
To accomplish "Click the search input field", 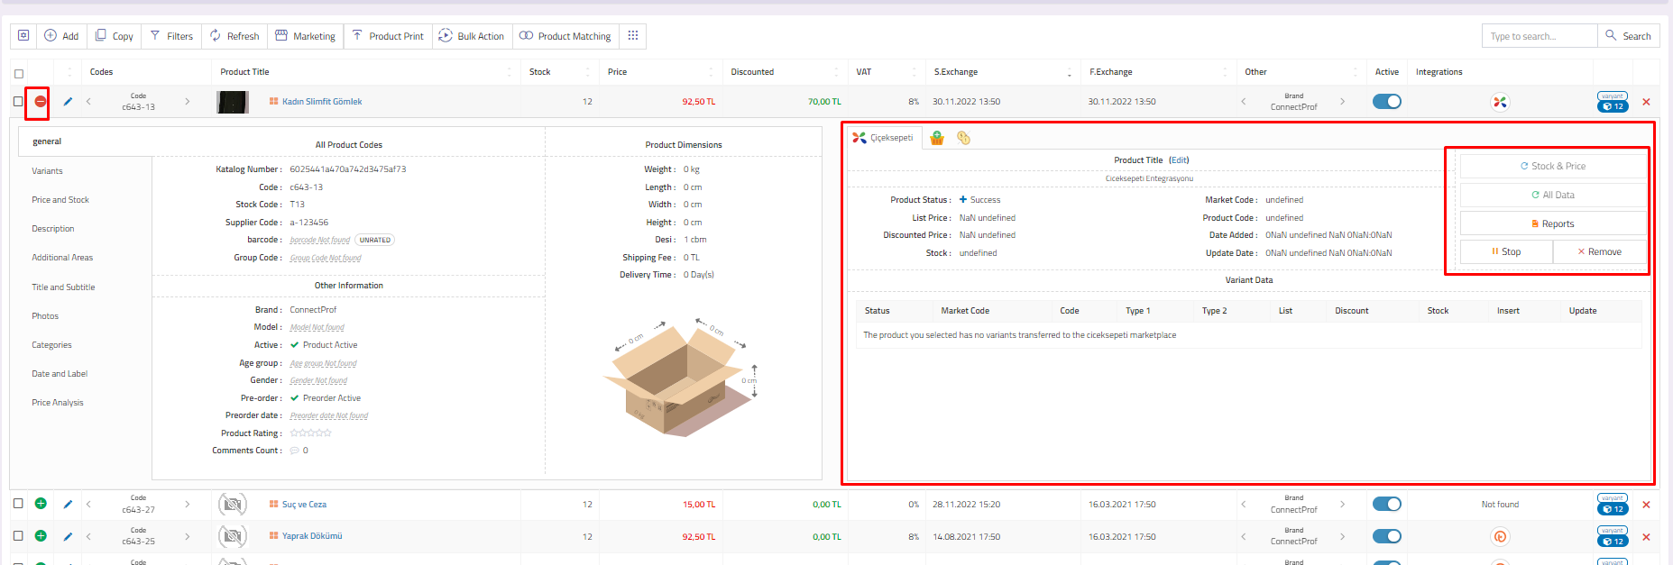I will pos(1539,36).
